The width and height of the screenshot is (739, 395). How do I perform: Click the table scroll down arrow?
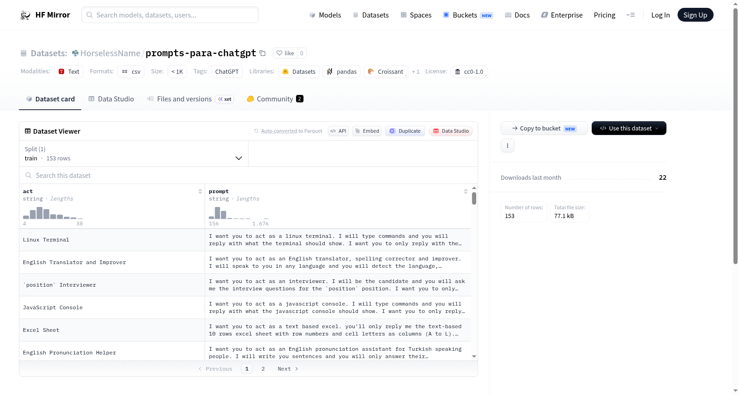click(x=474, y=356)
